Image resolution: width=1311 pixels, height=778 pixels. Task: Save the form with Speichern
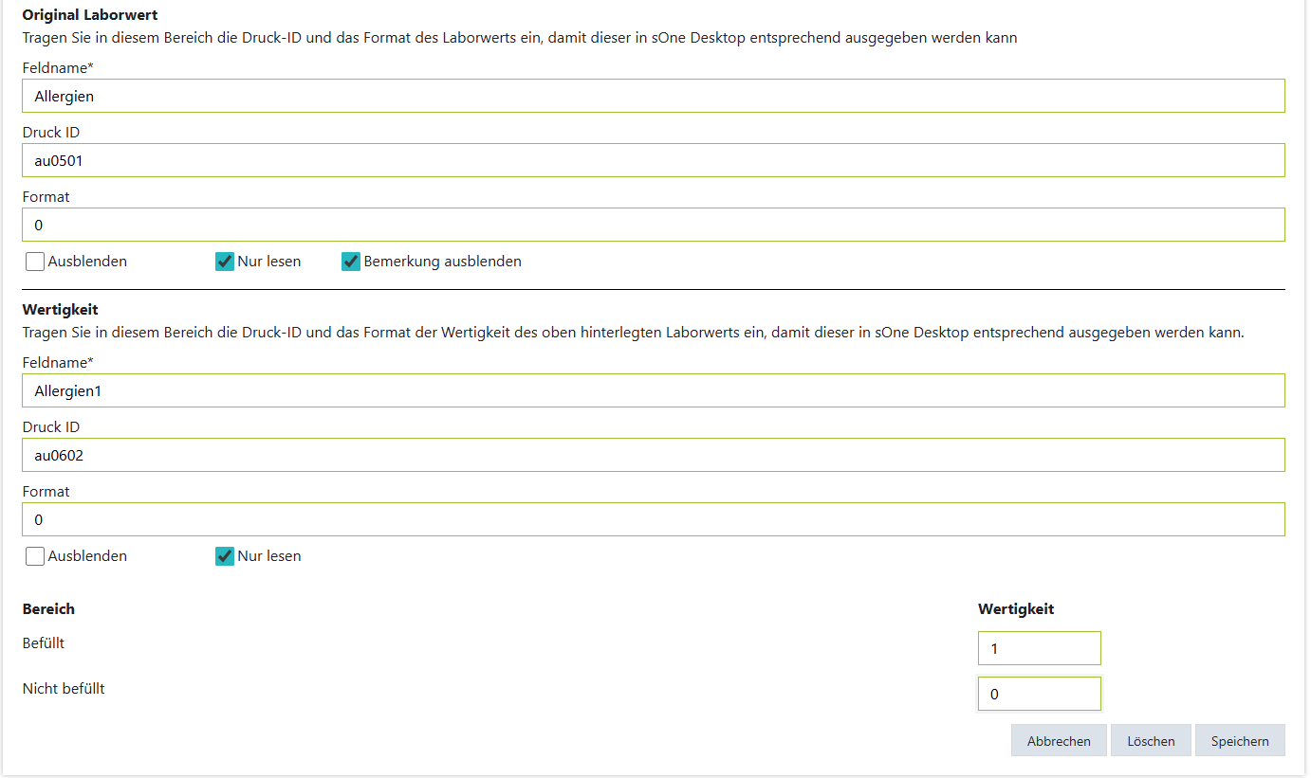click(x=1239, y=741)
